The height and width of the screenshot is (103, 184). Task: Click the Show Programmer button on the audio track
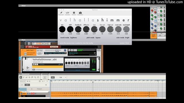(25, 53)
